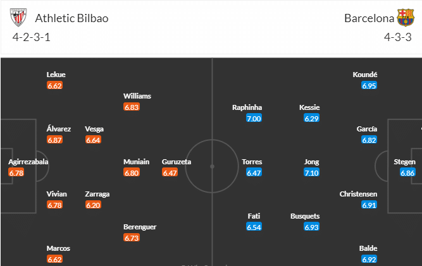Viewport: 422px width, 266px height.
Task: Open player Lekue's profile
Action: click(56, 75)
